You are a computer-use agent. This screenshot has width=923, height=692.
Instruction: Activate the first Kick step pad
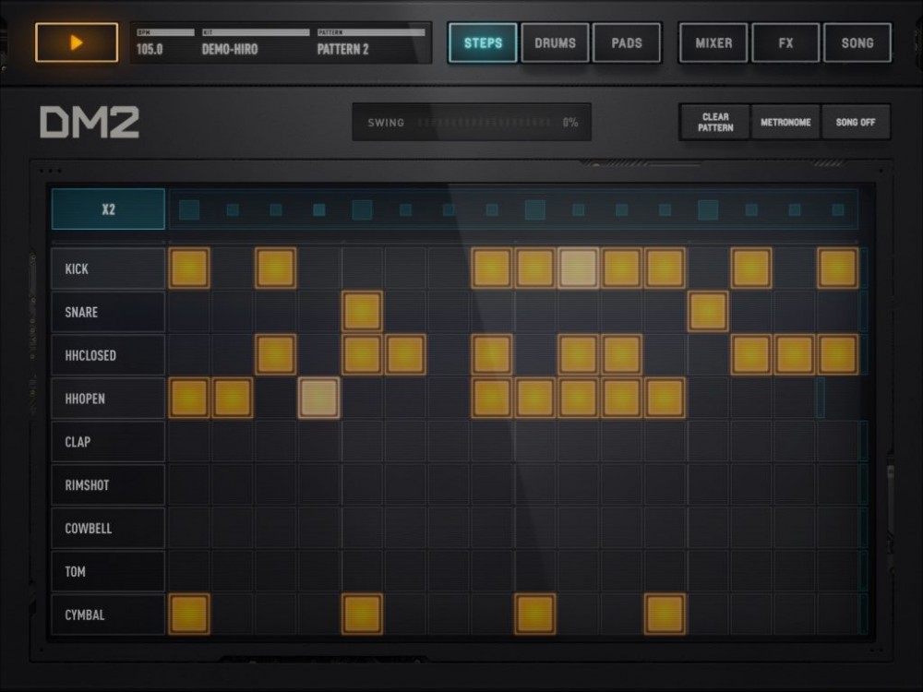pos(189,268)
